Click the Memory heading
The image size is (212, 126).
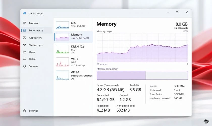coord(107,24)
